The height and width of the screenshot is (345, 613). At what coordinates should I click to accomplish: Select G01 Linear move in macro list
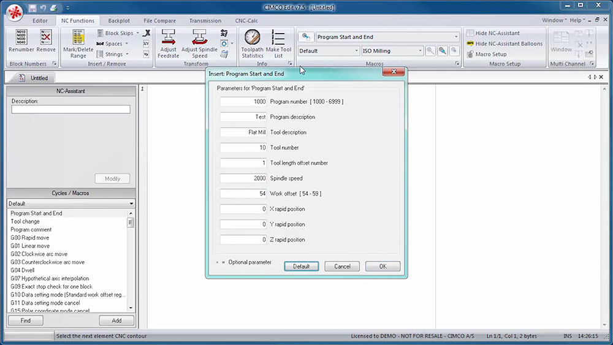(x=30, y=246)
